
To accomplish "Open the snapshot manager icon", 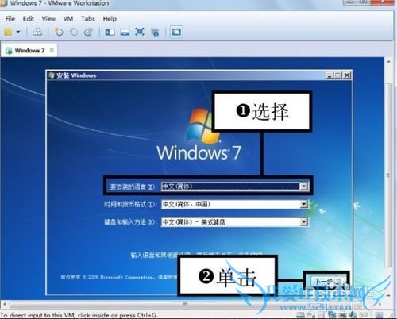I will tap(88, 32).
